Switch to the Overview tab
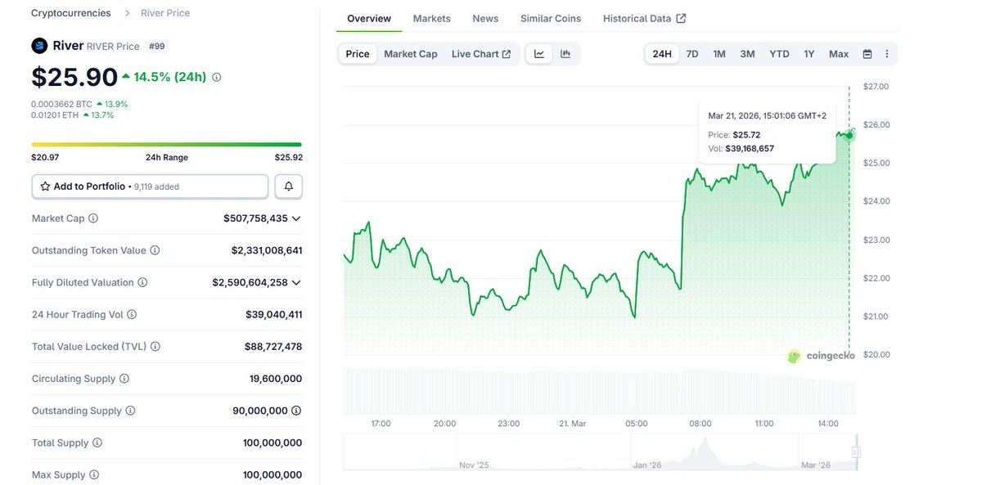The height and width of the screenshot is (485, 982). [369, 18]
